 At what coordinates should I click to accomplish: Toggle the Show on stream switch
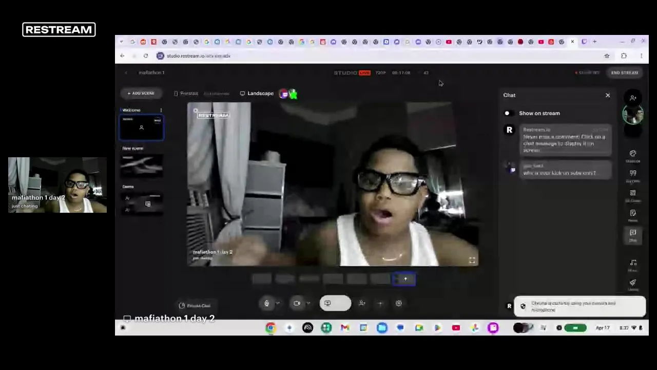508,113
